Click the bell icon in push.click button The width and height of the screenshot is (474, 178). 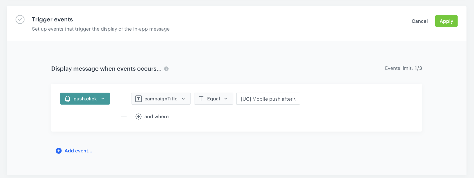[68, 99]
